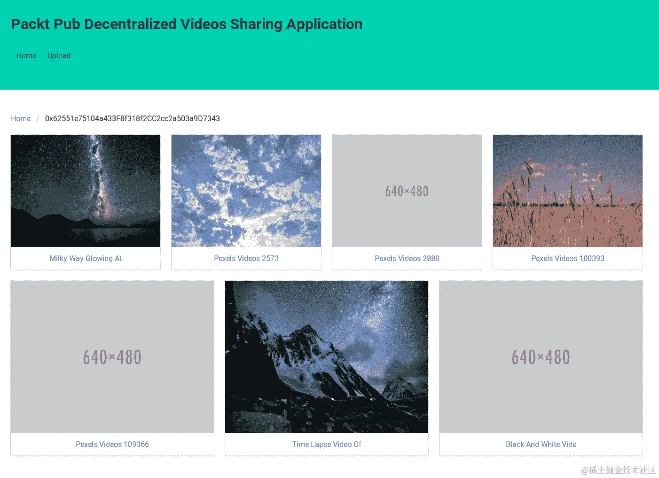Open the placeholder thumbnail for Pexels Videos 109366
659x478 pixels.
112,357
